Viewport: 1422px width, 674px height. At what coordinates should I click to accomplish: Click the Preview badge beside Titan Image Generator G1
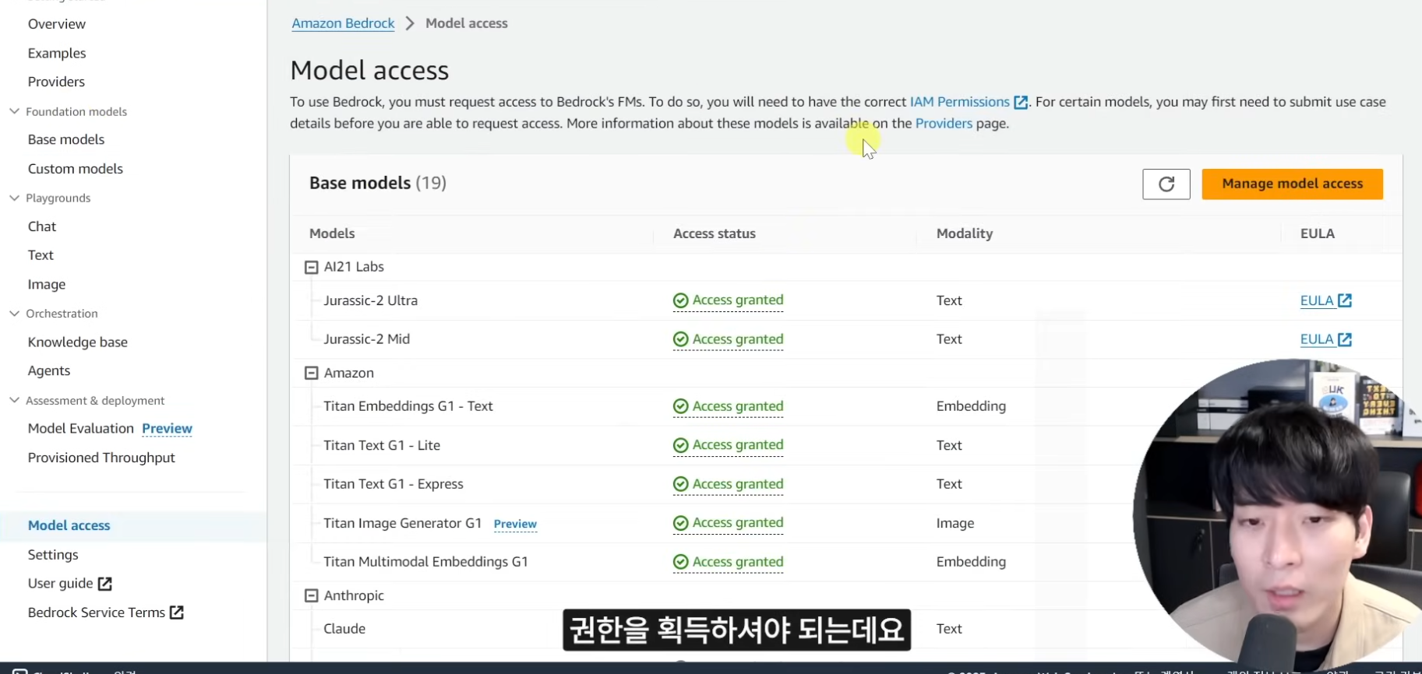515,524
